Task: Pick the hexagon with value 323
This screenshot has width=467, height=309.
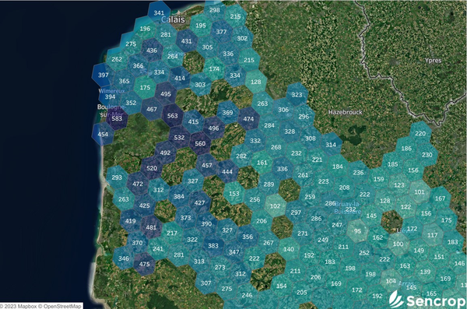Action: click(x=297, y=94)
